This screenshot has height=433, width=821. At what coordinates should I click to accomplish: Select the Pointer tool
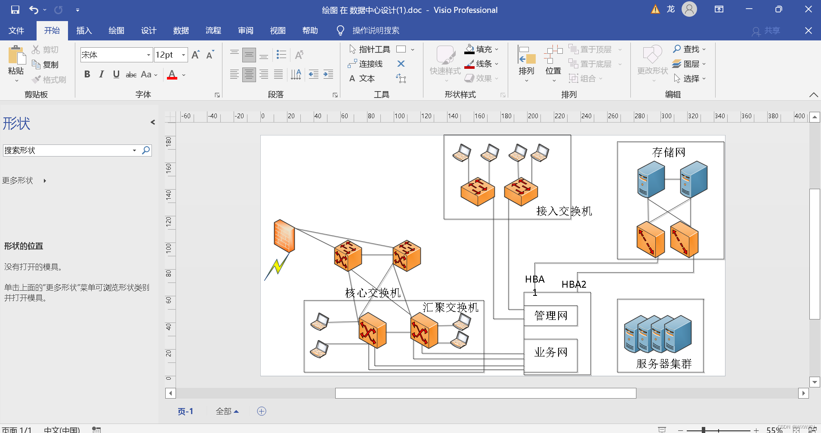[x=370, y=49]
